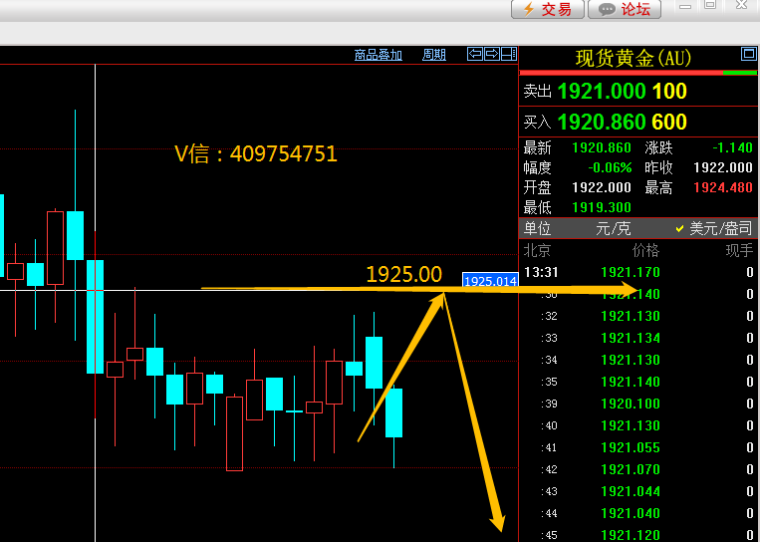Click the 价格 column header
This screenshot has height=542, width=760.
click(645, 251)
